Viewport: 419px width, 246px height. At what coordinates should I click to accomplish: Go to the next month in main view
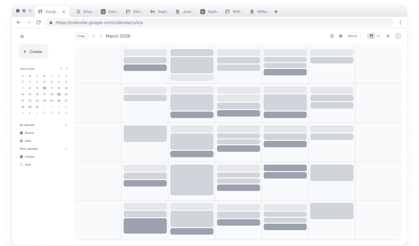pyautogui.click(x=100, y=36)
